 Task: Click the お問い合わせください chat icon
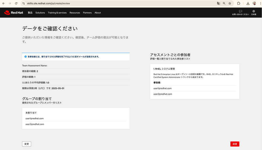click(x=240, y=11)
